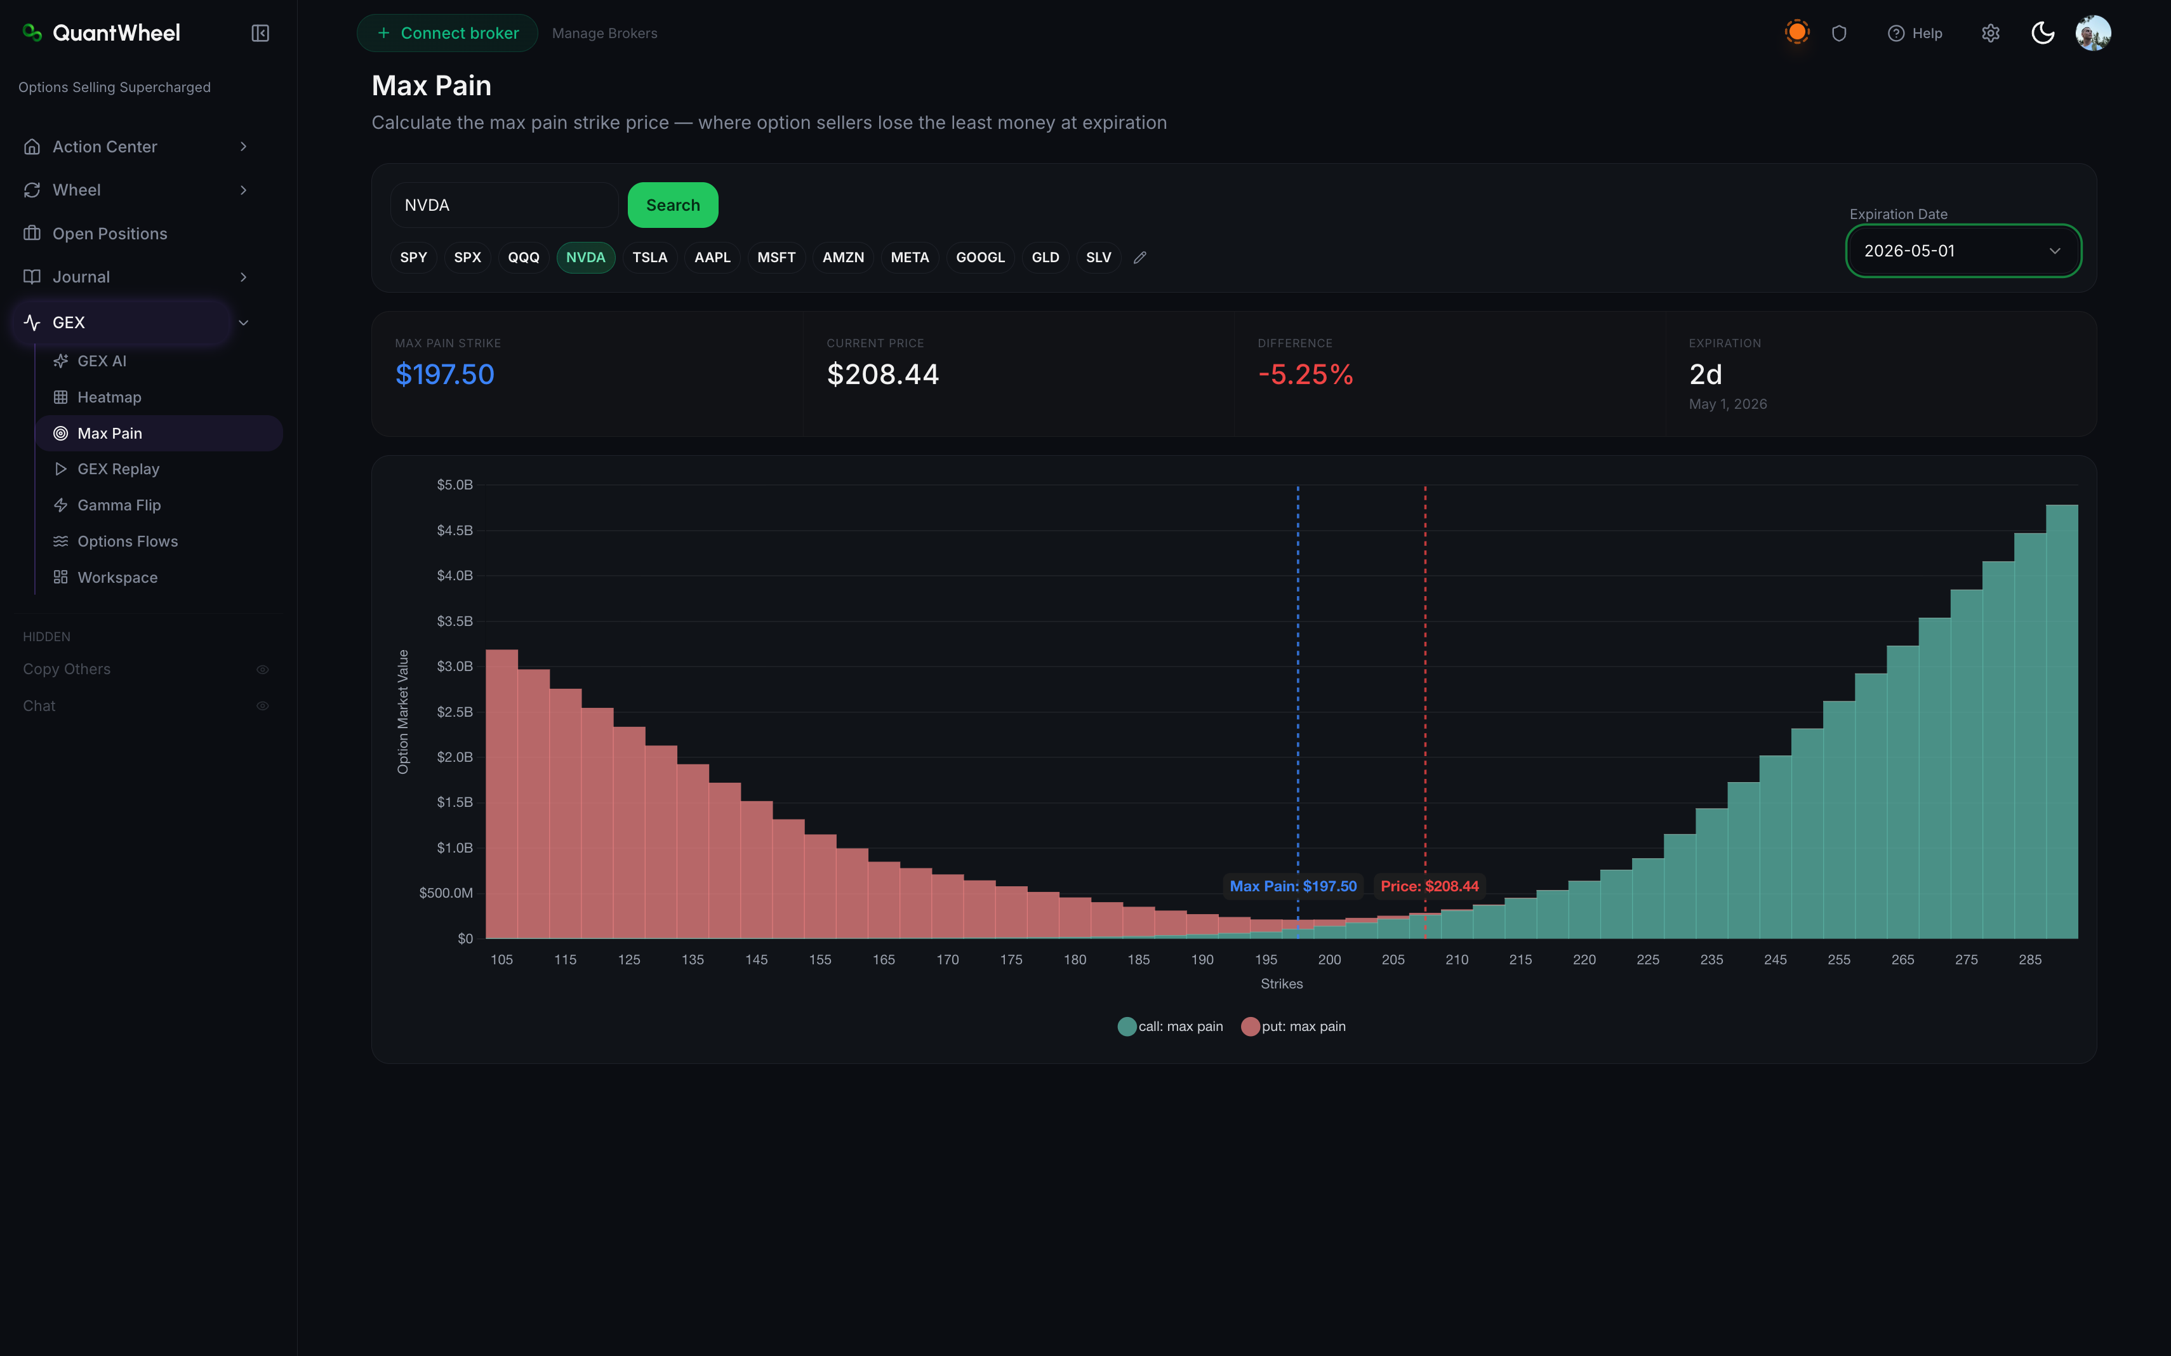Viewport: 2171px width, 1356px height.
Task: Click the ticker symbol input field
Action: (x=504, y=206)
